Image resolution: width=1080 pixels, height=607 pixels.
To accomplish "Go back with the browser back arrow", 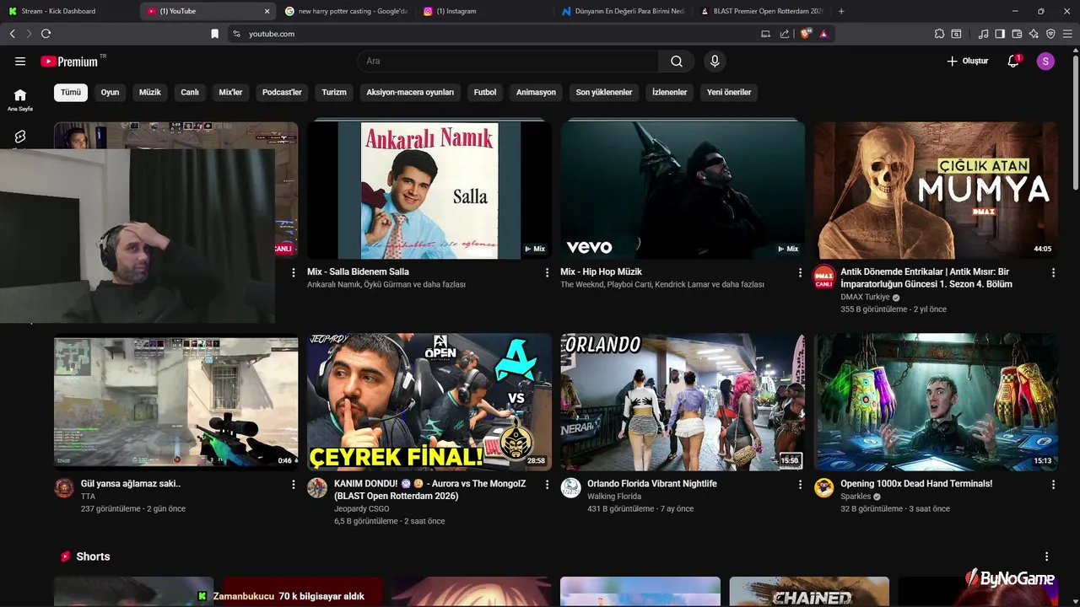I will coord(12,34).
